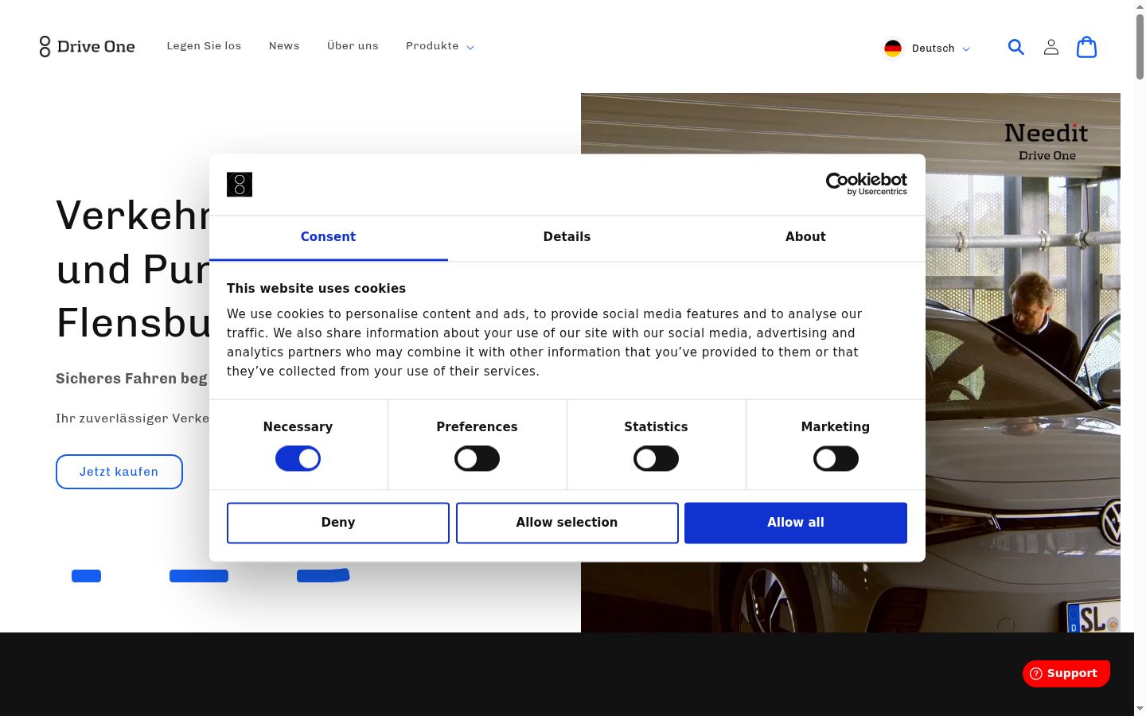Click the Cookiebot by Usercentrics logo
Screen dimensions: 1146x716
tap(867, 184)
